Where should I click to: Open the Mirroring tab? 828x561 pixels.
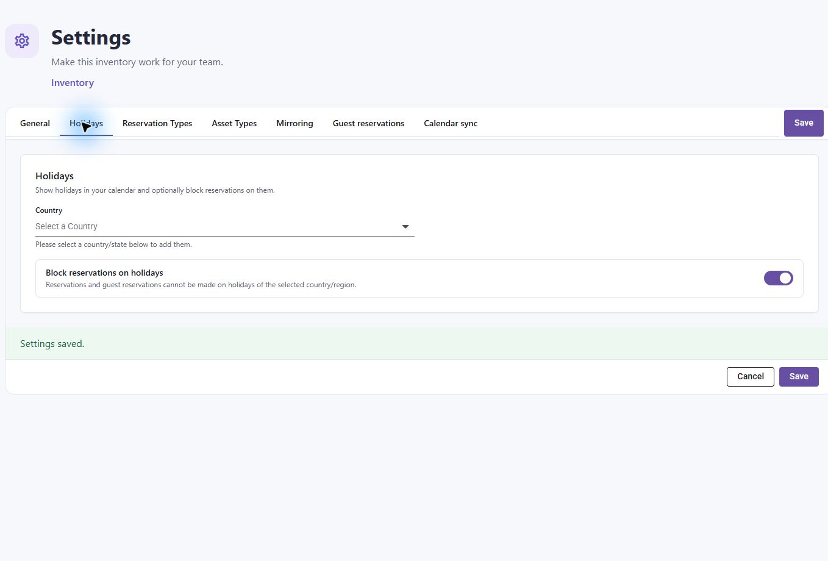tap(294, 123)
